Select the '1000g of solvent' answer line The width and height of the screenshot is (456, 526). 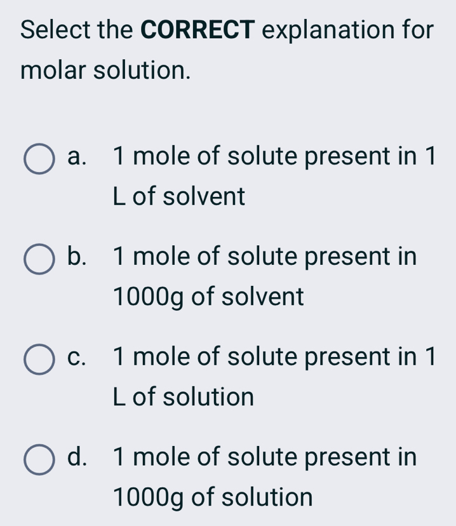(208, 297)
